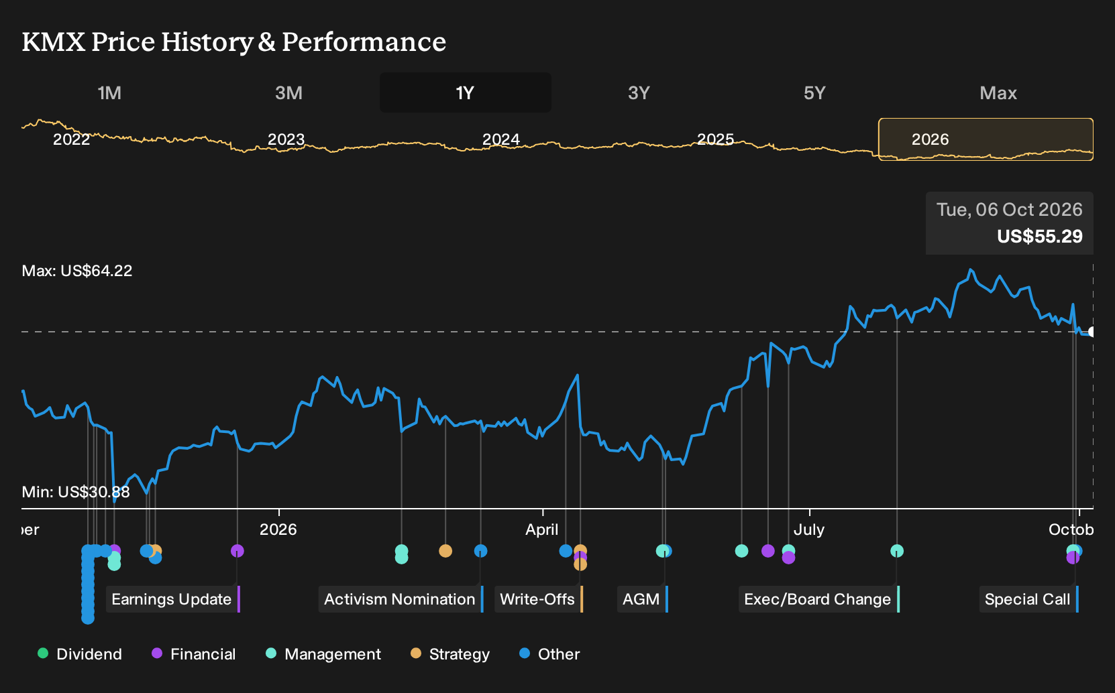Image resolution: width=1115 pixels, height=693 pixels.
Task: Click the 2025 label in overview timeline
Action: click(716, 139)
